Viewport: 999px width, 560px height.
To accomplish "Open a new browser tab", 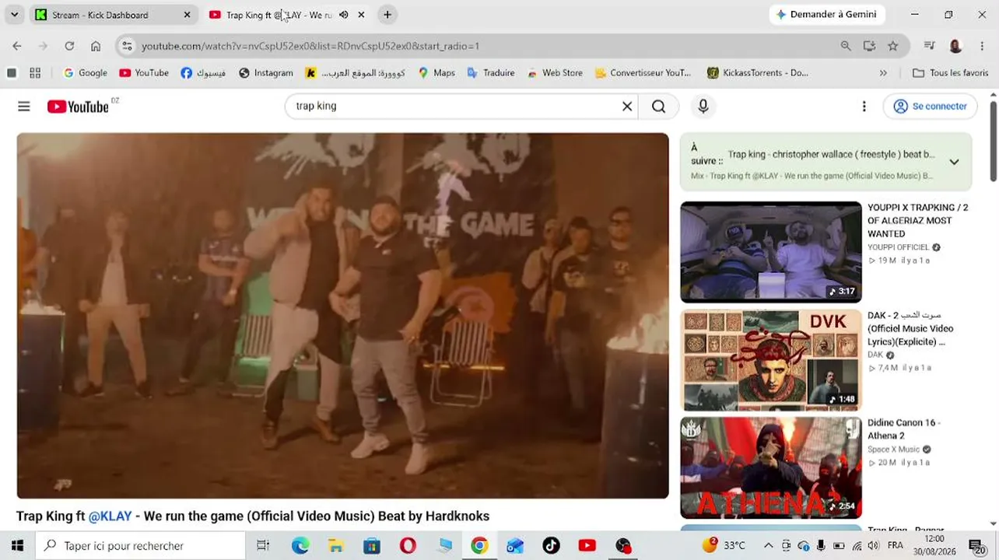I will (x=387, y=15).
